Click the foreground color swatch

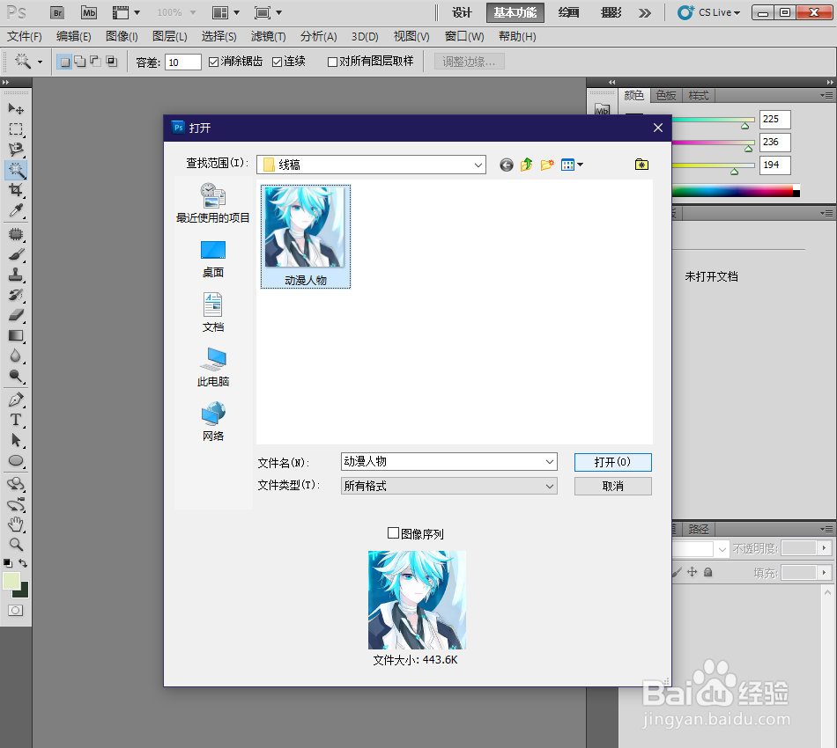tap(11, 581)
